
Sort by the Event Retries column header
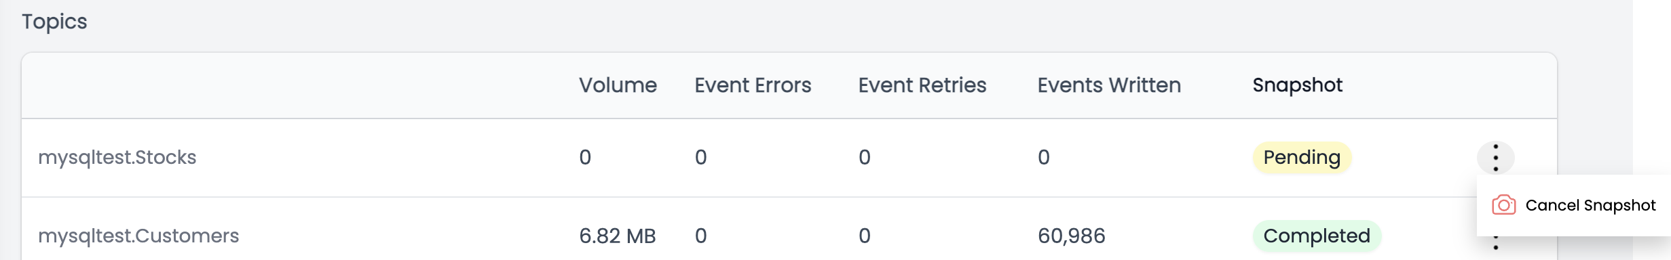click(922, 85)
